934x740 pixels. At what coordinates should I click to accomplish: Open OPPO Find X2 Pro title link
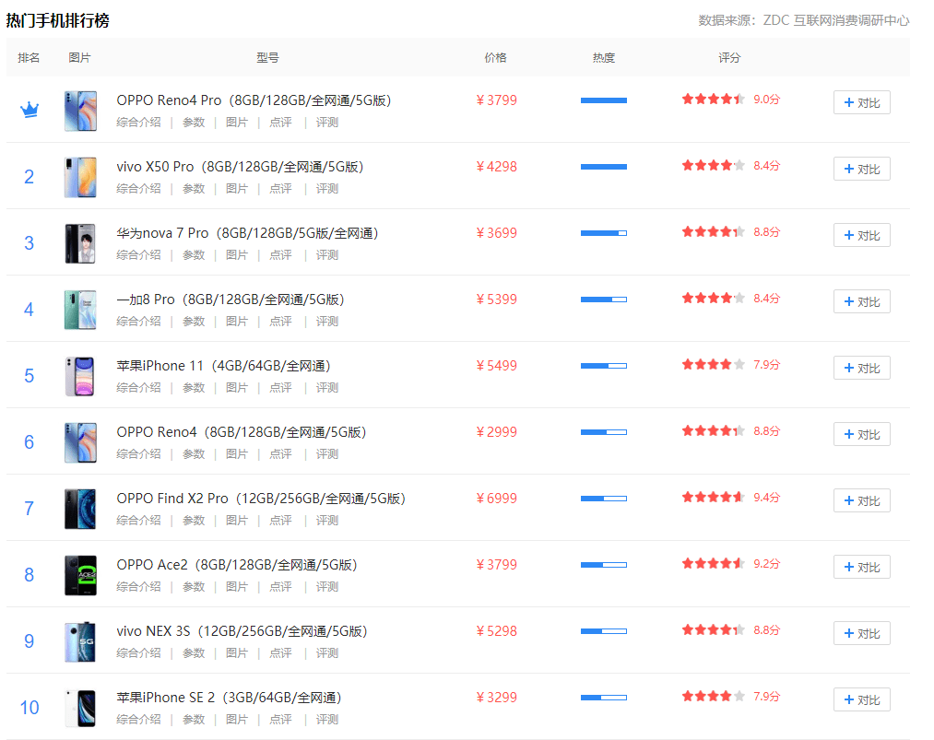(261, 499)
